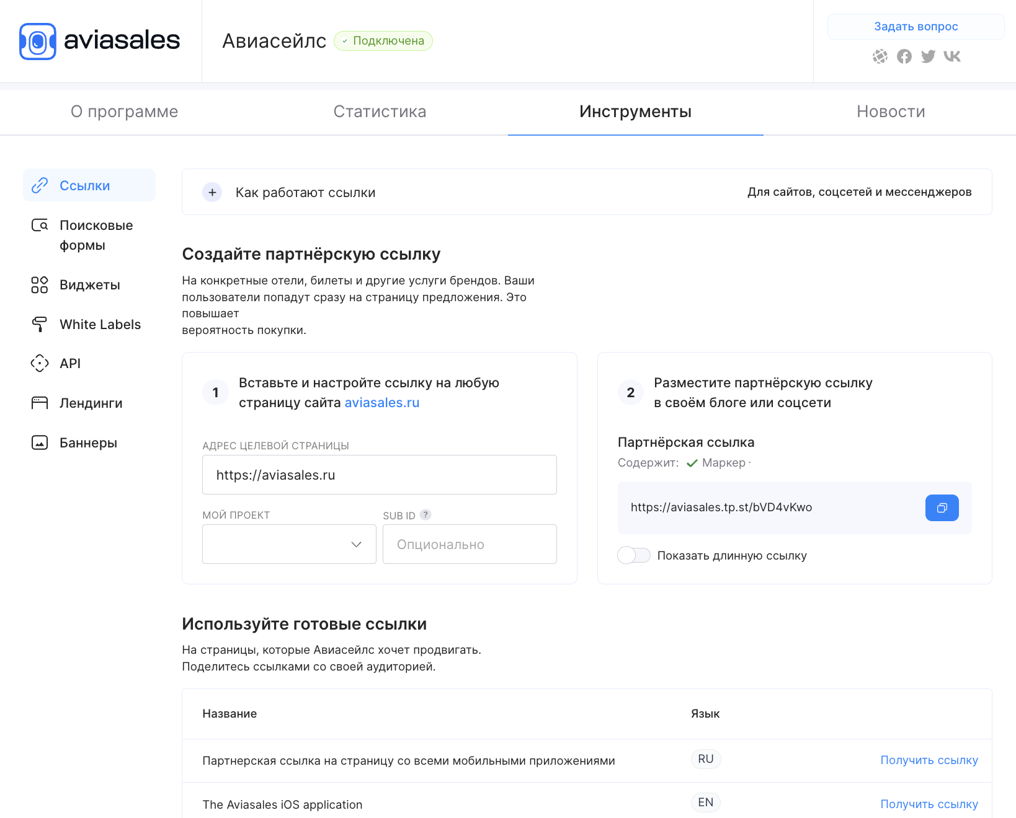The height and width of the screenshot is (818, 1016).
Task: Expand Как работают ссылки with plus icon
Action: click(x=212, y=192)
